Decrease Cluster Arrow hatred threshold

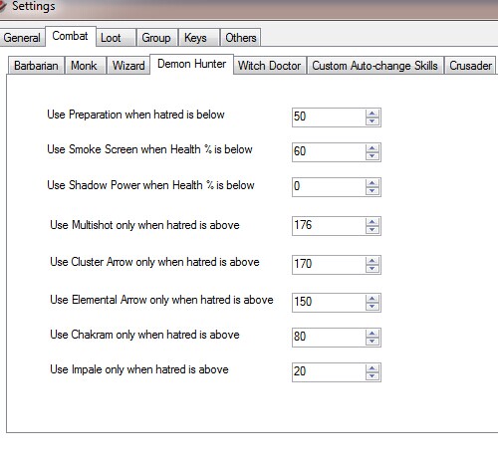click(x=373, y=269)
